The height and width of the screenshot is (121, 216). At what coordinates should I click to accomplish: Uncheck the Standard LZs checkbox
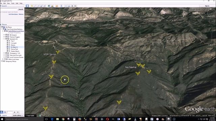[6, 39]
